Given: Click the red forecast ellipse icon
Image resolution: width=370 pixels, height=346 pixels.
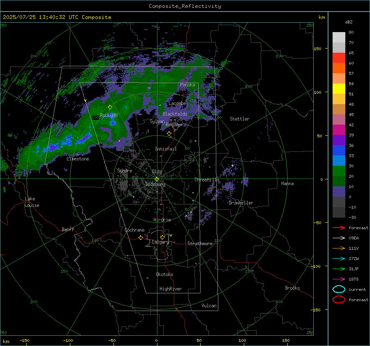Looking at the screenshot, I should (339, 300).
